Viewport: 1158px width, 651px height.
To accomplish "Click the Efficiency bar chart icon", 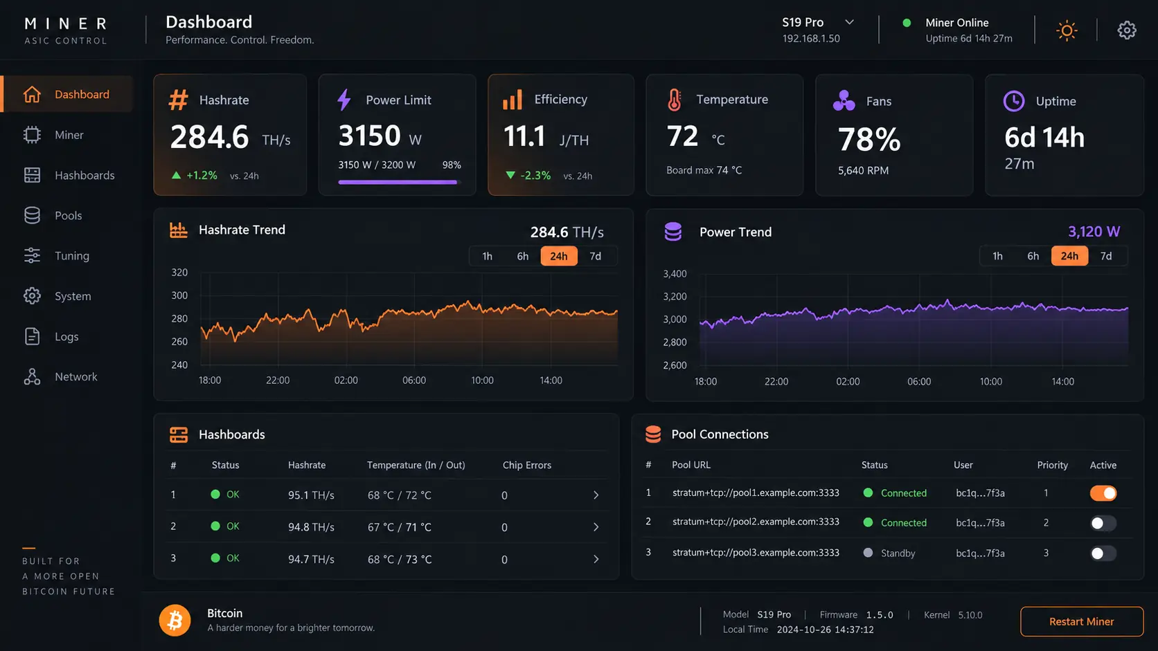I will 513,100.
